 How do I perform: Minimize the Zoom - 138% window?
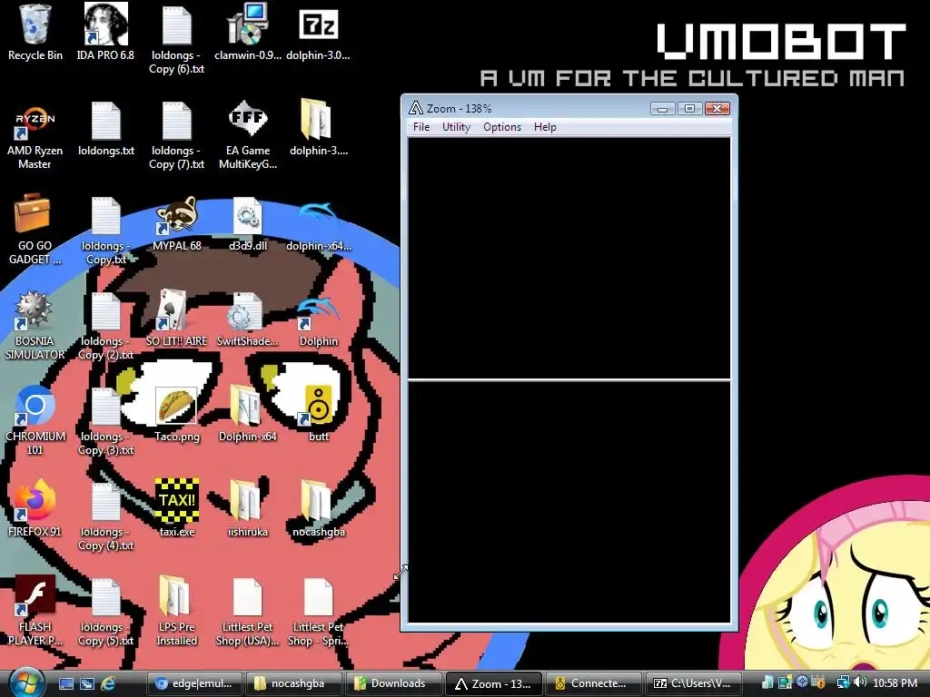pos(662,109)
